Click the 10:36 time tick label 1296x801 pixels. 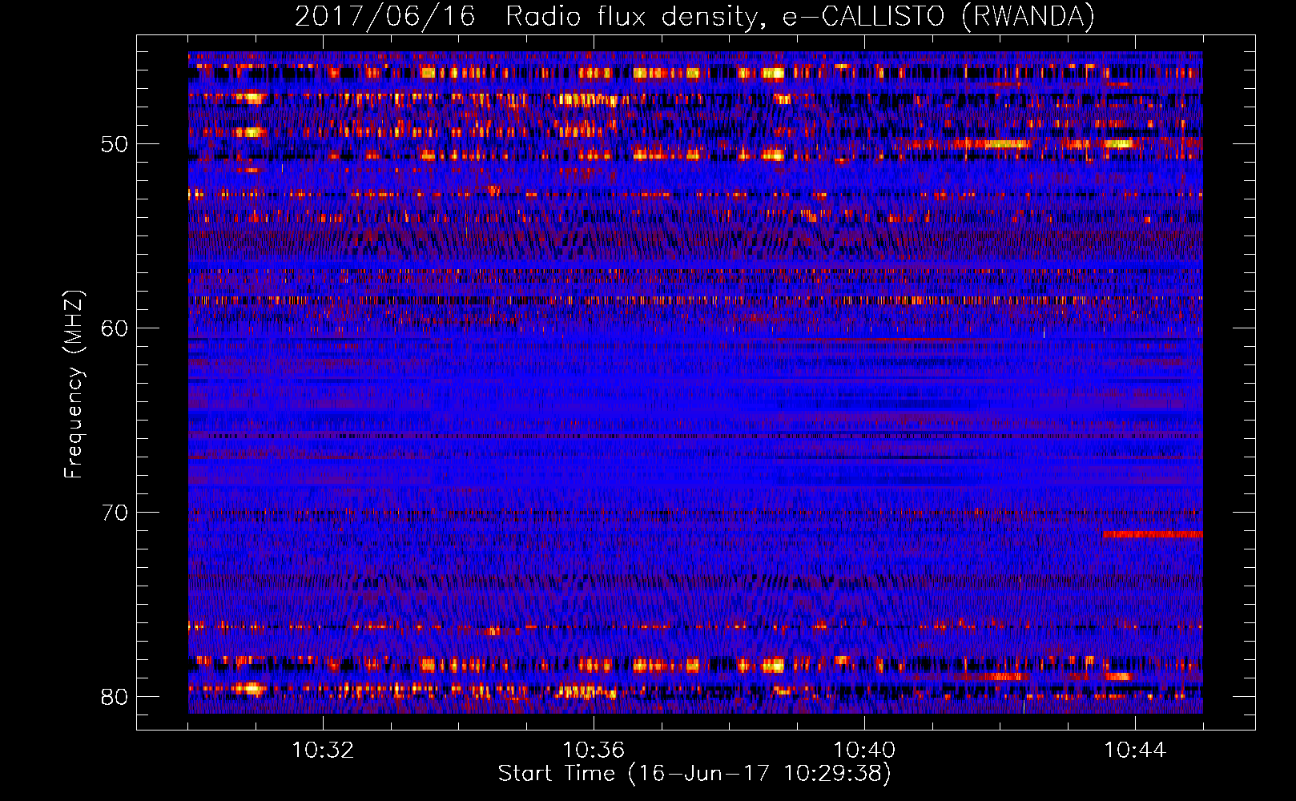click(594, 751)
